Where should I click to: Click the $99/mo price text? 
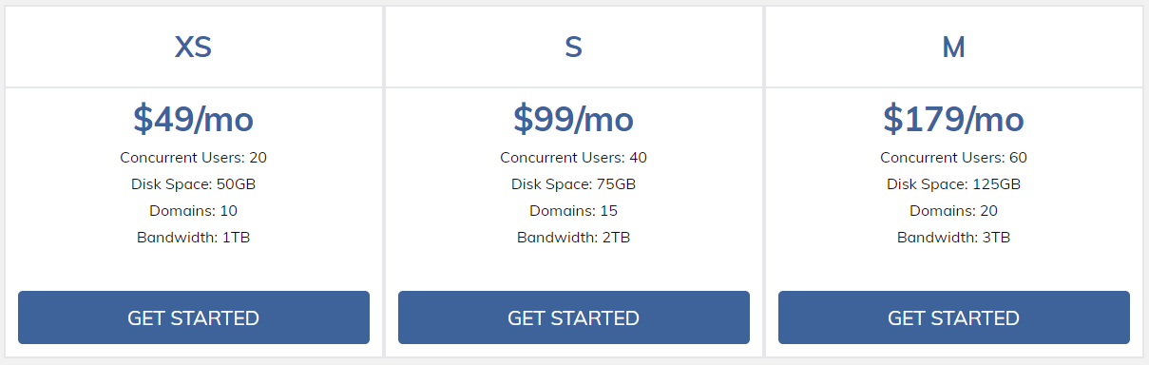click(x=573, y=119)
